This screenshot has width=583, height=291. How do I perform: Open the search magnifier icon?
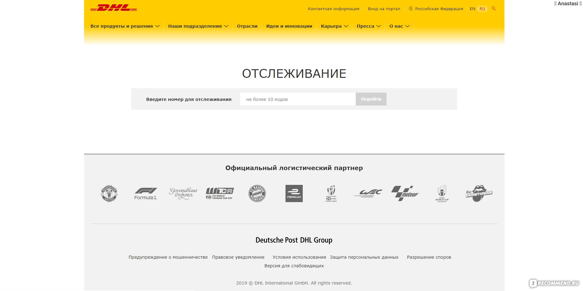tap(494, 9)
